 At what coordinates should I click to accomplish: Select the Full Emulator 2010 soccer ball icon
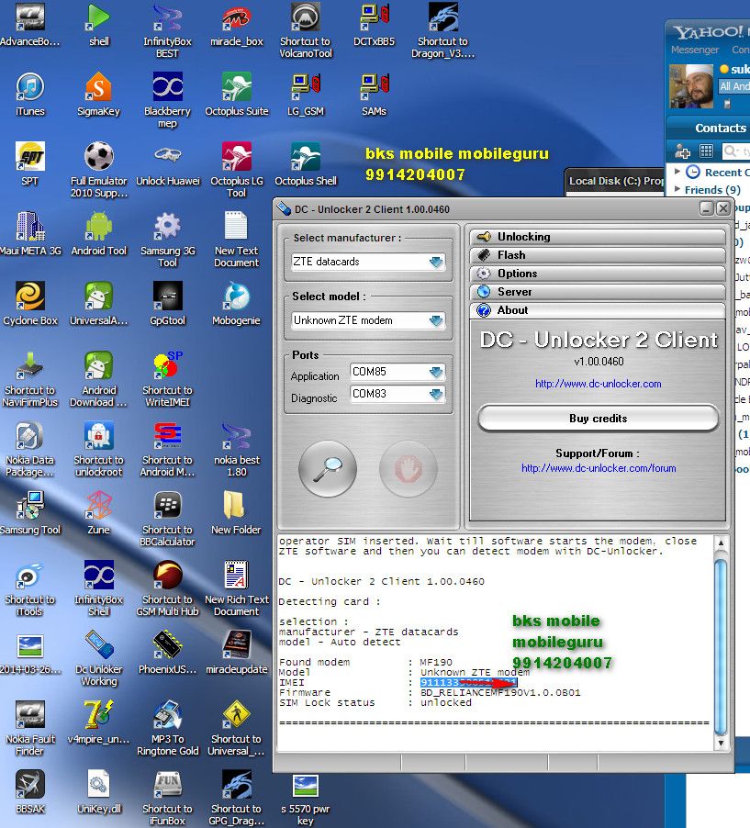(99, 170)
